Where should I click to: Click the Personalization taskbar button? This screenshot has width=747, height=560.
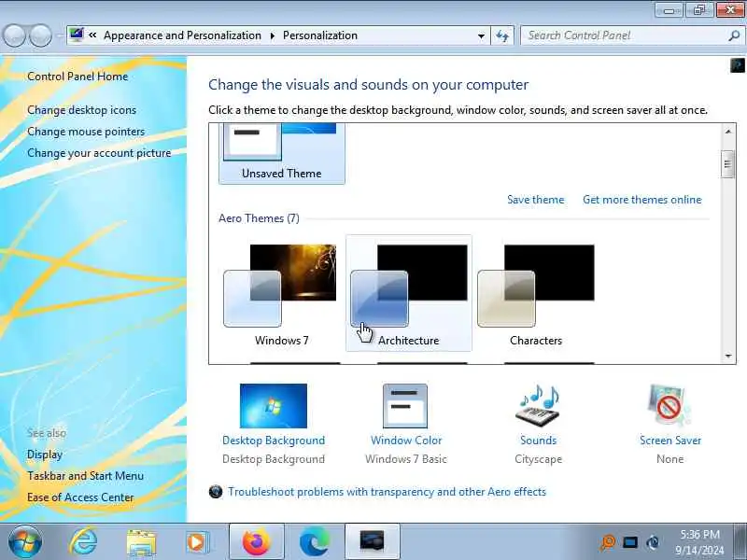pos(372,542)
